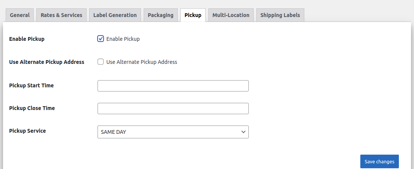
Task: Open the Multi-Location tab
Action: click(231, 15)
